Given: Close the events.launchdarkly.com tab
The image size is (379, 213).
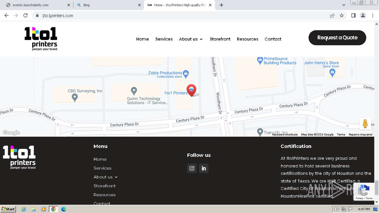Looking at the screenshot, I should (69, 5).
